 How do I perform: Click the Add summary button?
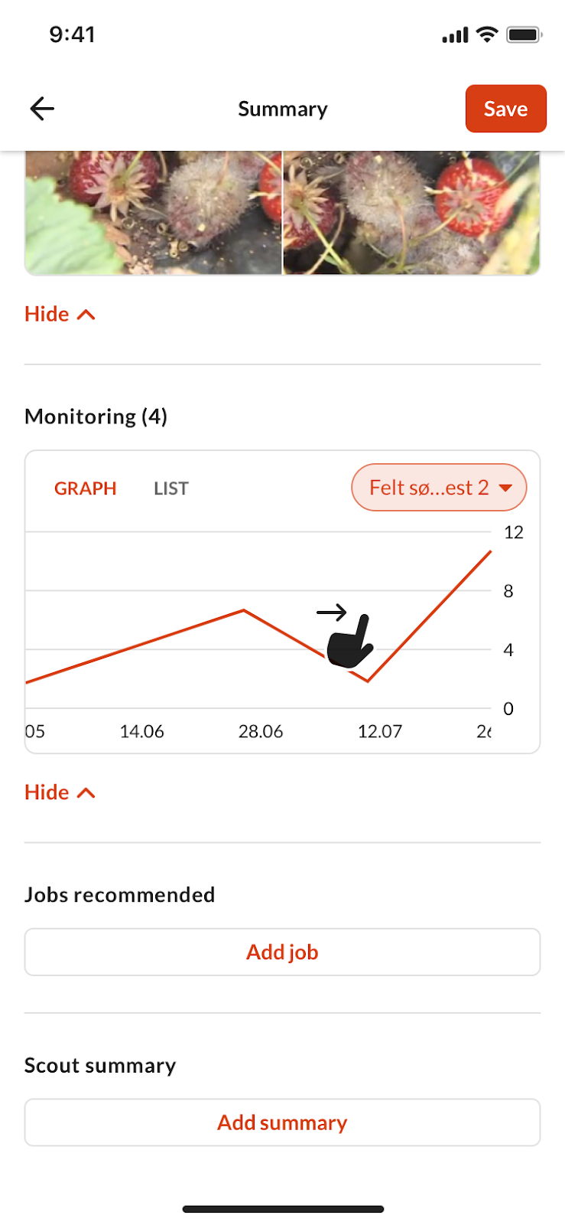point(282,1123)
